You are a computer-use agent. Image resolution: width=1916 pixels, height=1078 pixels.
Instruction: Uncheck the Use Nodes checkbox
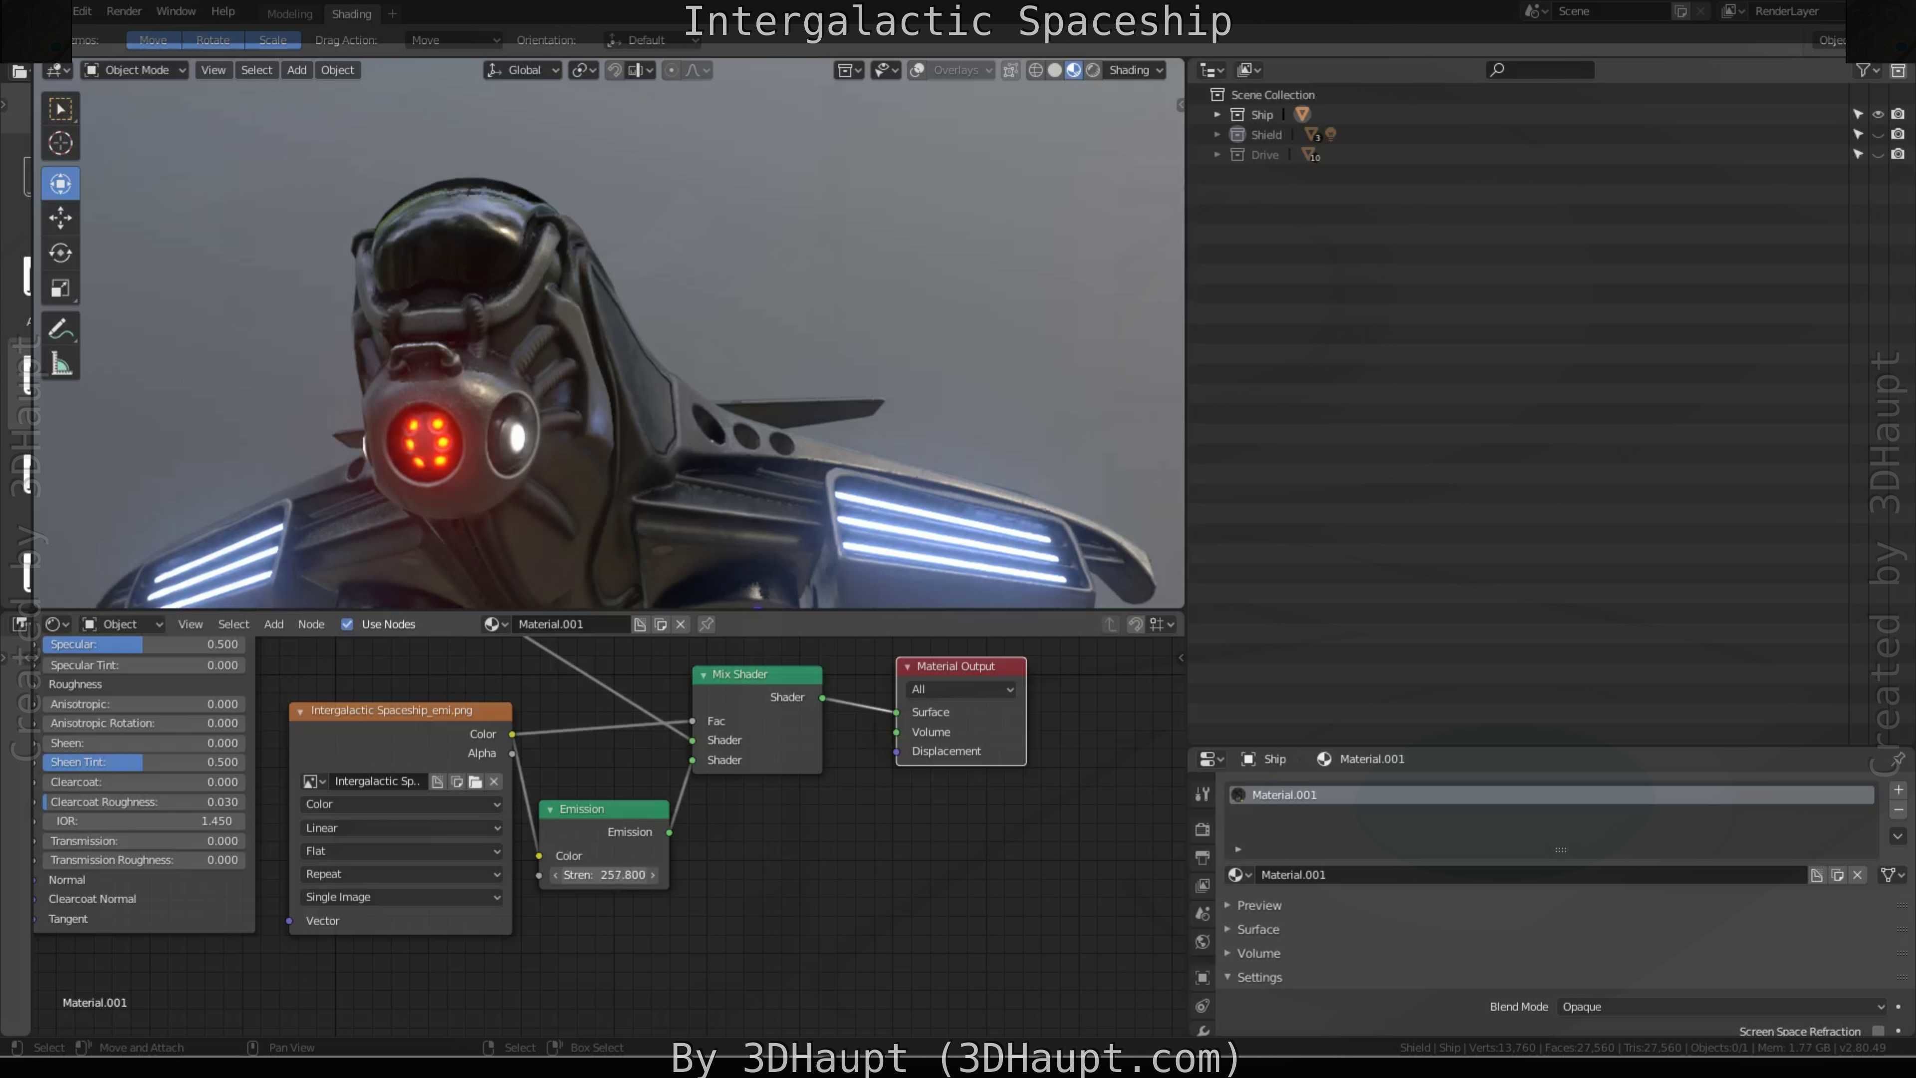pyautogui.click(x=347, y=624)
